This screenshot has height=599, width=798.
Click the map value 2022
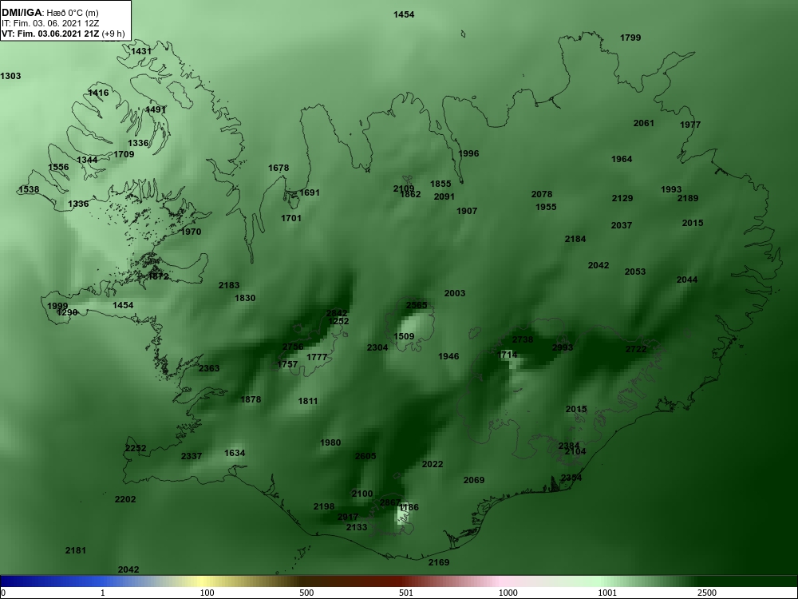tap(433, 464)
